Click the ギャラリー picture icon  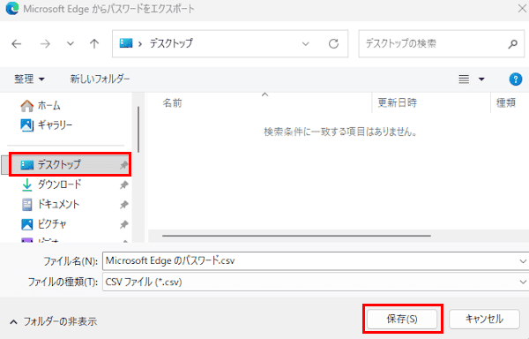pos(27,125)
